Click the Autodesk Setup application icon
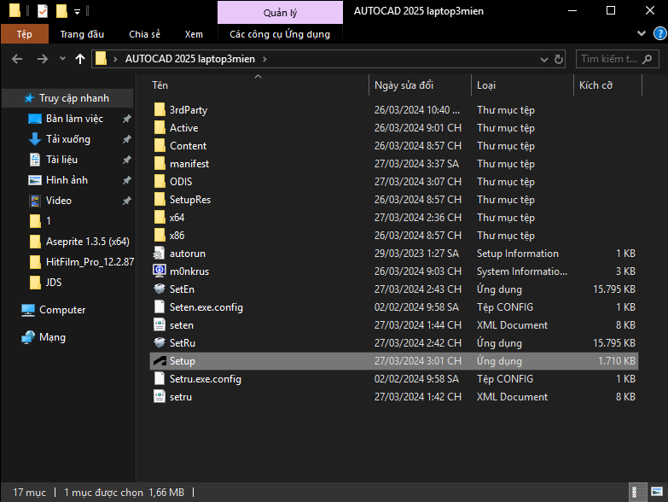 [x=159, y=361]
